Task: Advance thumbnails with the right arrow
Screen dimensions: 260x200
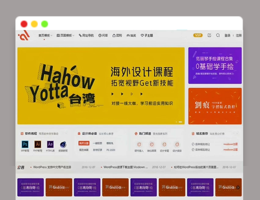Action: click(x=238, y=187)
